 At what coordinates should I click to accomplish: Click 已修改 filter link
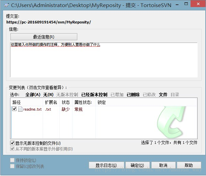coord(149,95)
